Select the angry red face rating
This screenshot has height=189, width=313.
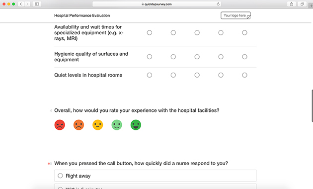pyautogui.click(x=60, y=125)
